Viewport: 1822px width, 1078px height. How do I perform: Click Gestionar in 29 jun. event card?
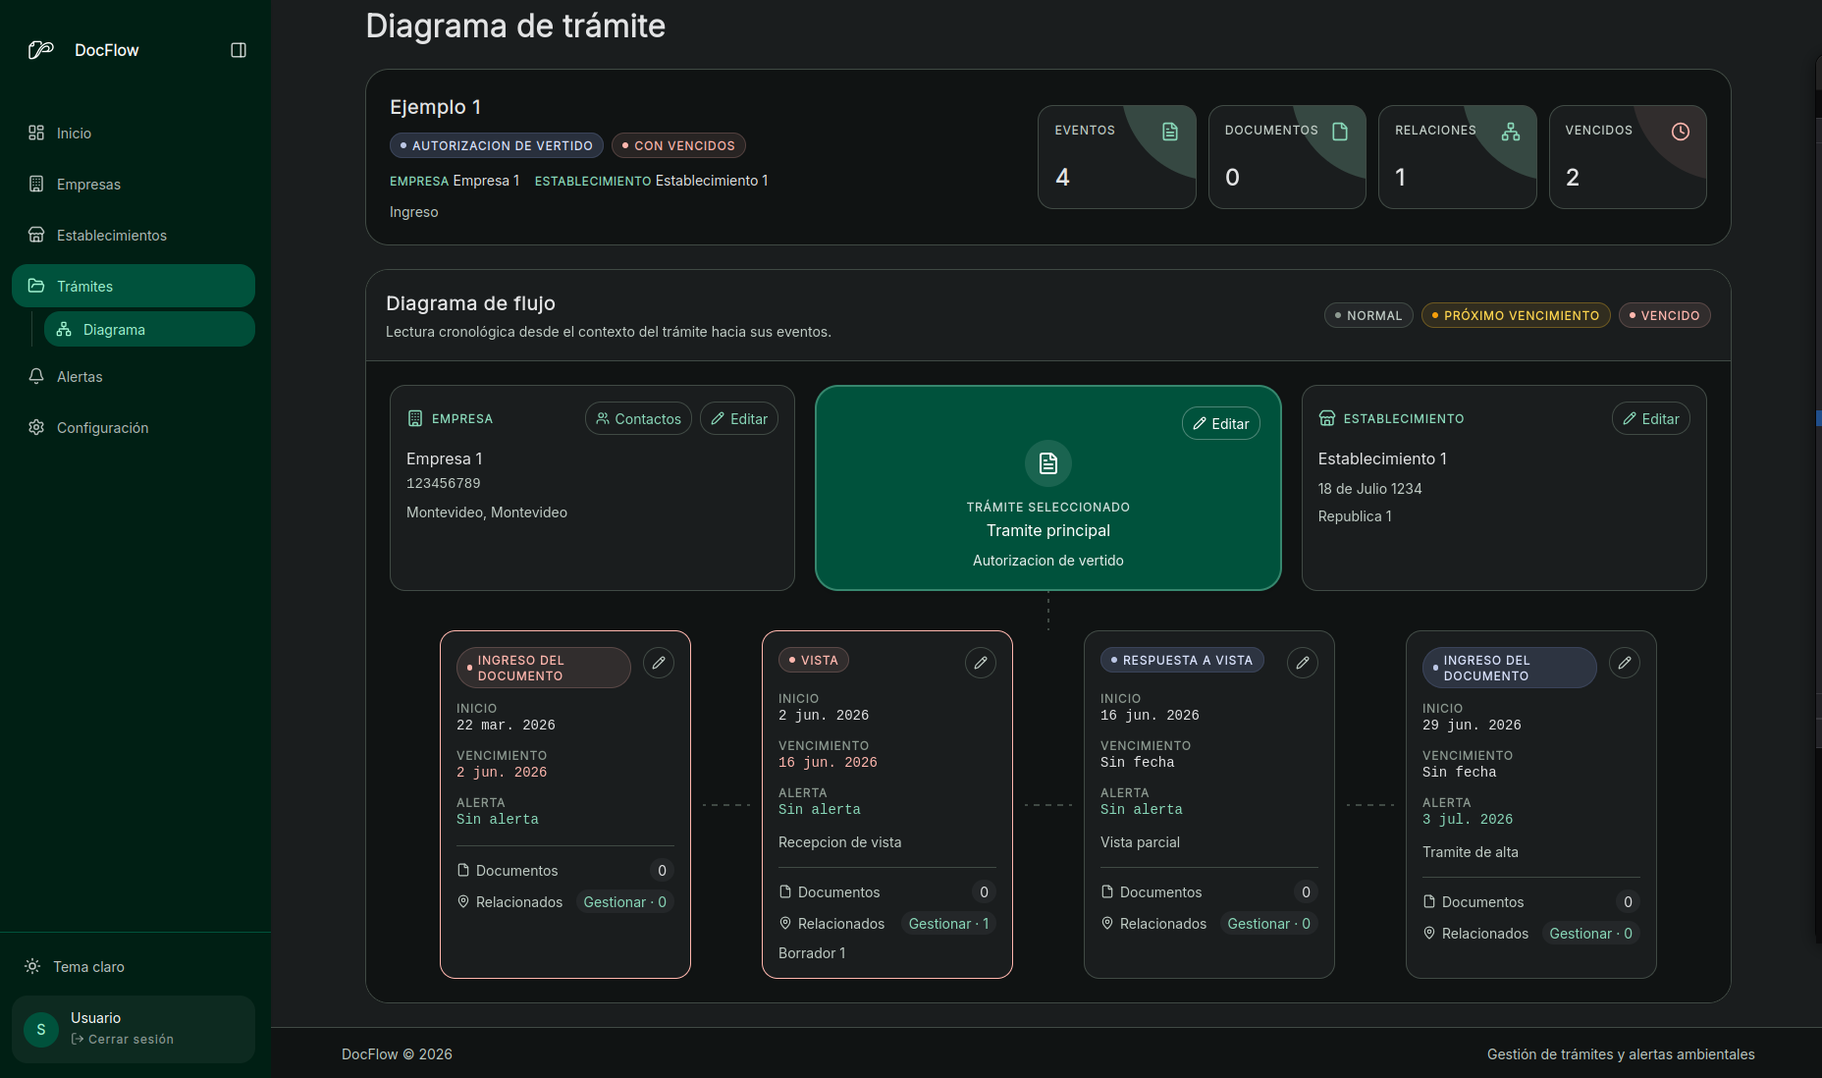click(x=1590, y=933)
